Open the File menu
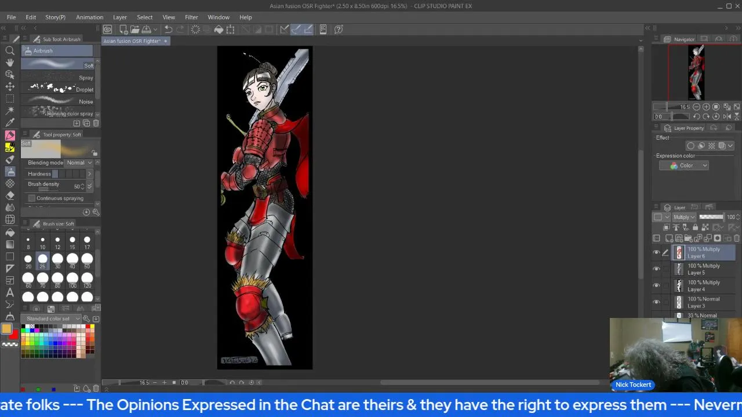Screen dimensions: 742x417 [x=11, y=17]
